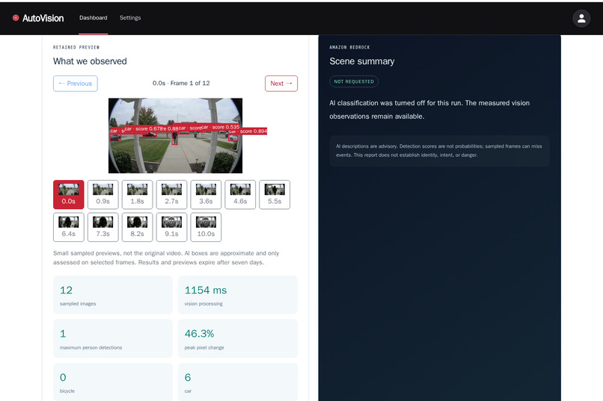Click the 'Small sampled previews' note text
The width and height of the screenshot is (603, 401).
[x=166, y=258]
